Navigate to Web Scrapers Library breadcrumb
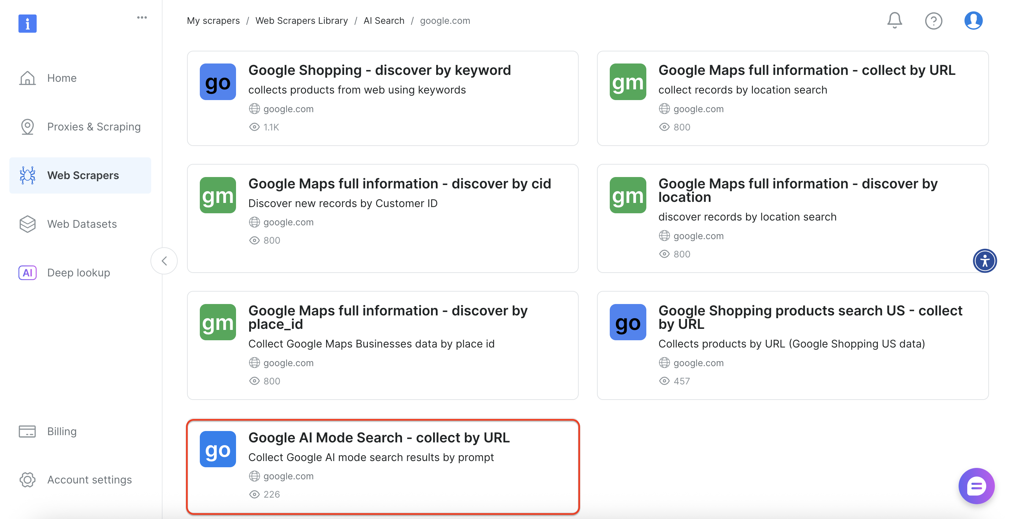This screenshot has width=1009, height=519. coord(302,20)
